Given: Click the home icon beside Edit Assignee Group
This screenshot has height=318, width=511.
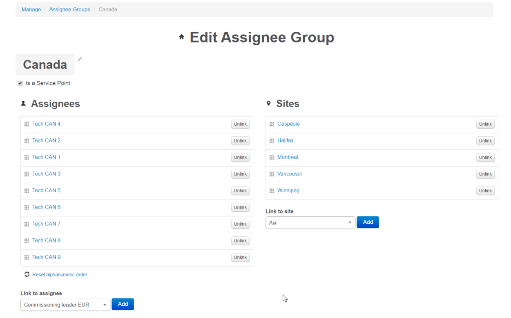Looking at the screenshot, I should click(181, 37).
